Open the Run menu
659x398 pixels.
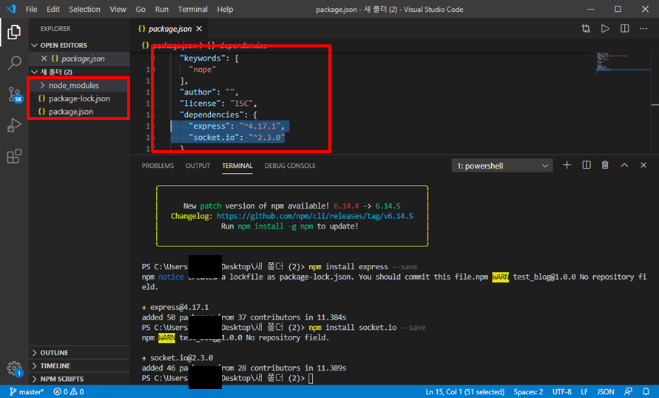[161, 9]
